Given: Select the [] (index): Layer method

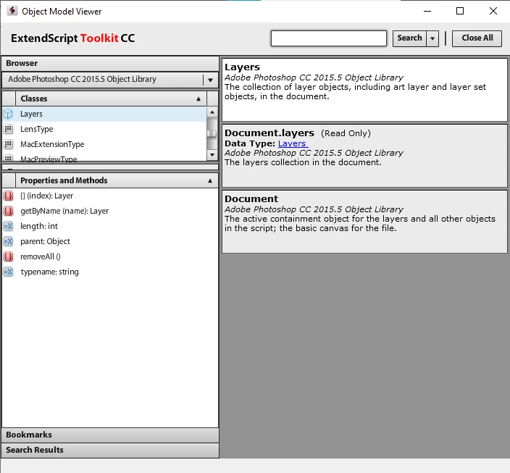Looking at the screenshot, I should pos(110,196).
